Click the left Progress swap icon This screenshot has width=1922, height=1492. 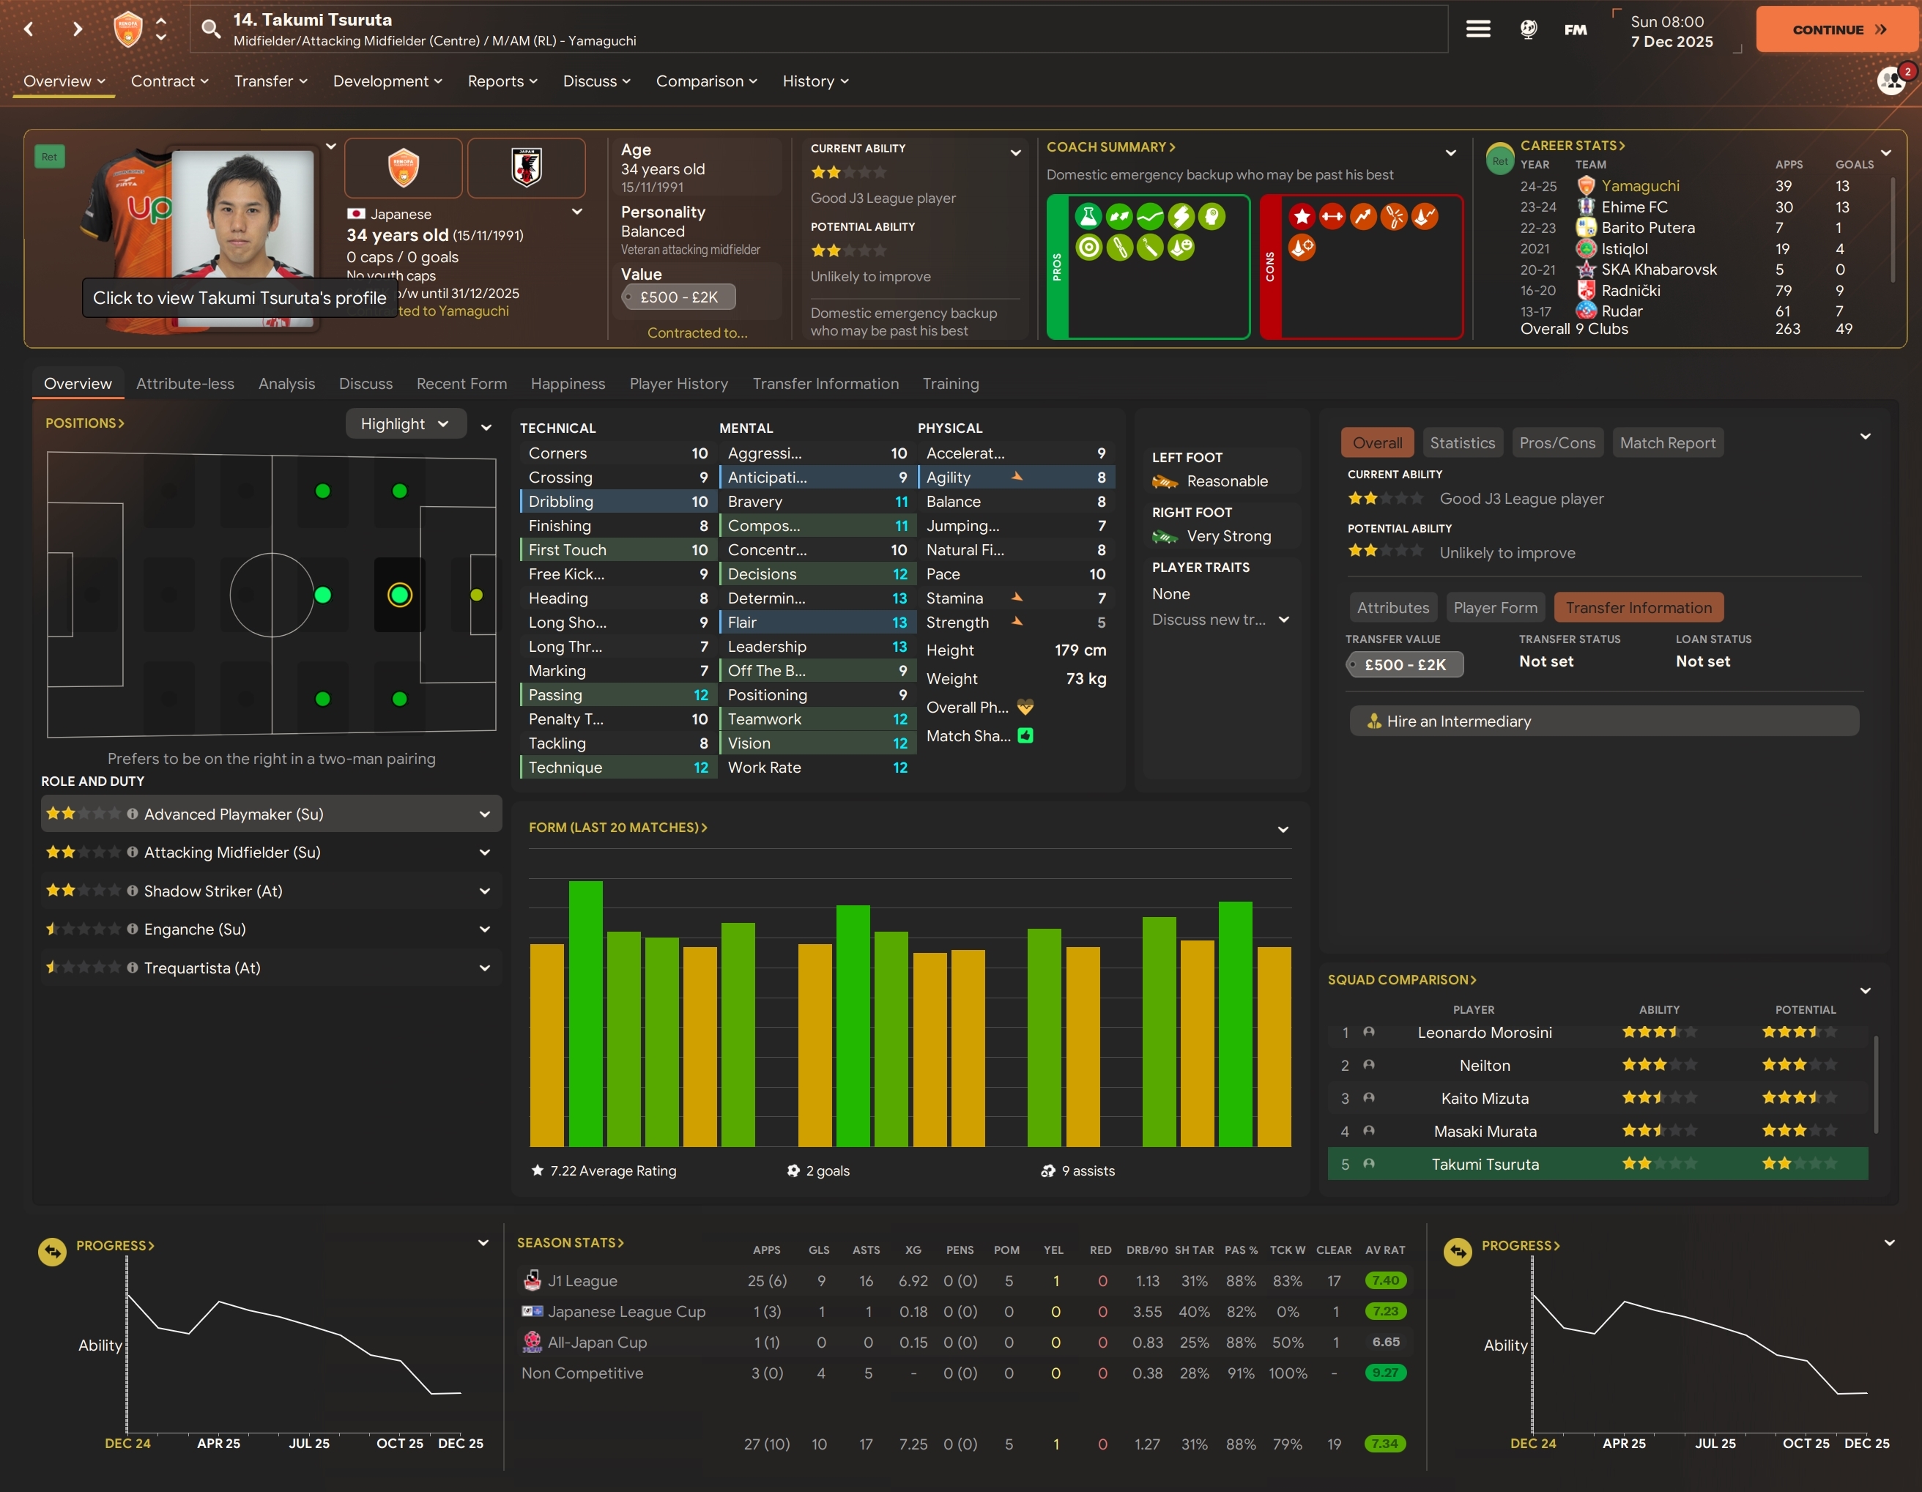tap(53, 1251)
